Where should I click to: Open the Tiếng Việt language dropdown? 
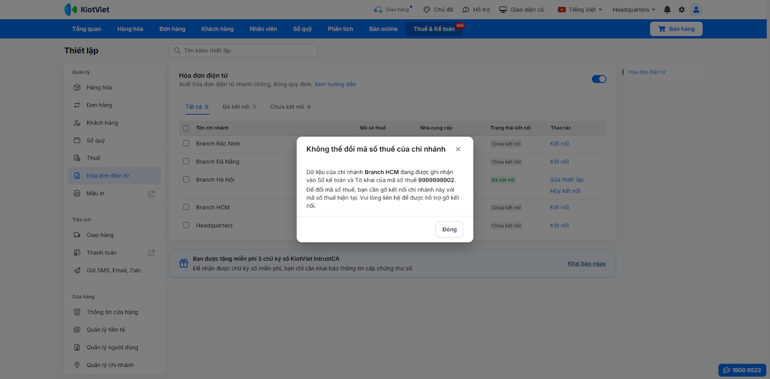pos(580,10)
